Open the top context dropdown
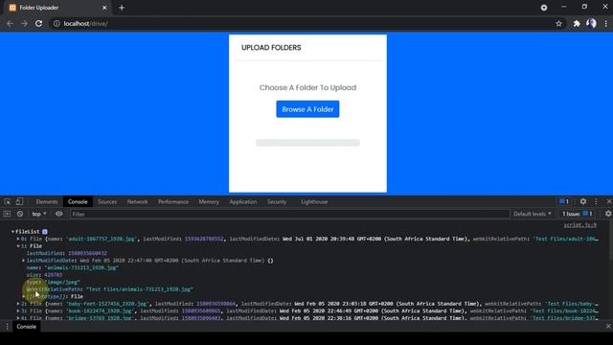This screenshot has width=613, height=345. tap(39, 214)
